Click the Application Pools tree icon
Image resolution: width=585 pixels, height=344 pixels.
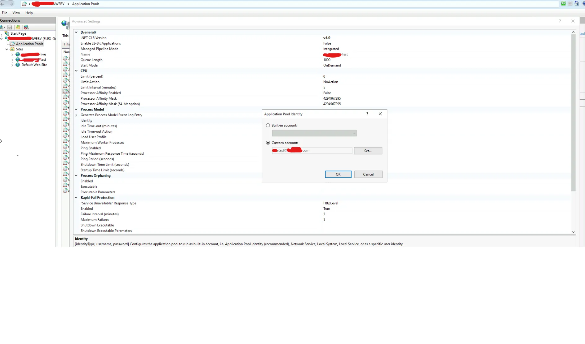point(13,44)
